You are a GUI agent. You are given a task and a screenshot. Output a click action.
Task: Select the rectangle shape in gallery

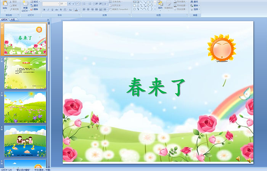[x=148, y=2]
